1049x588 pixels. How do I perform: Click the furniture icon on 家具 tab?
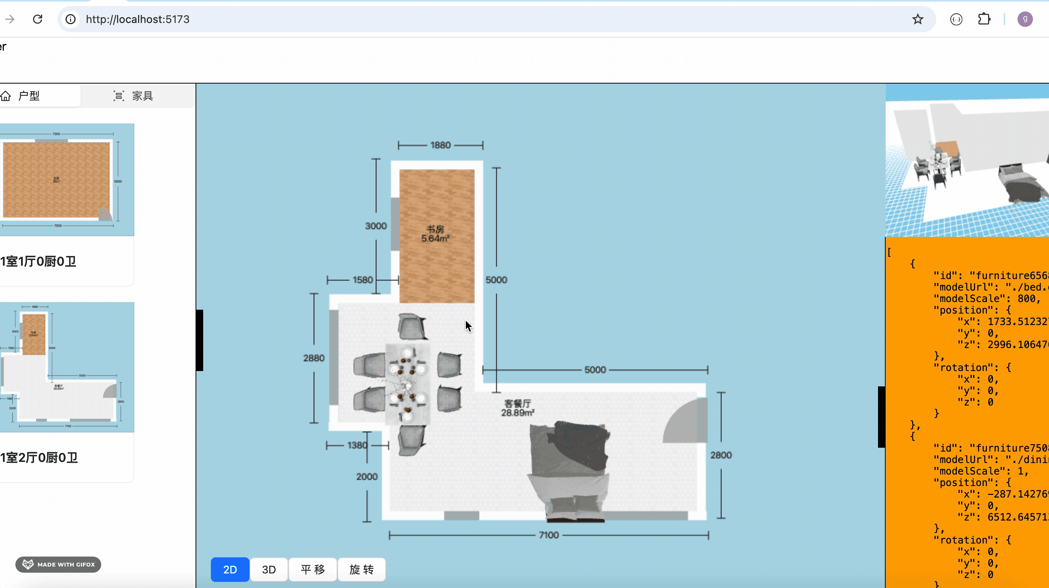point(118,96)
